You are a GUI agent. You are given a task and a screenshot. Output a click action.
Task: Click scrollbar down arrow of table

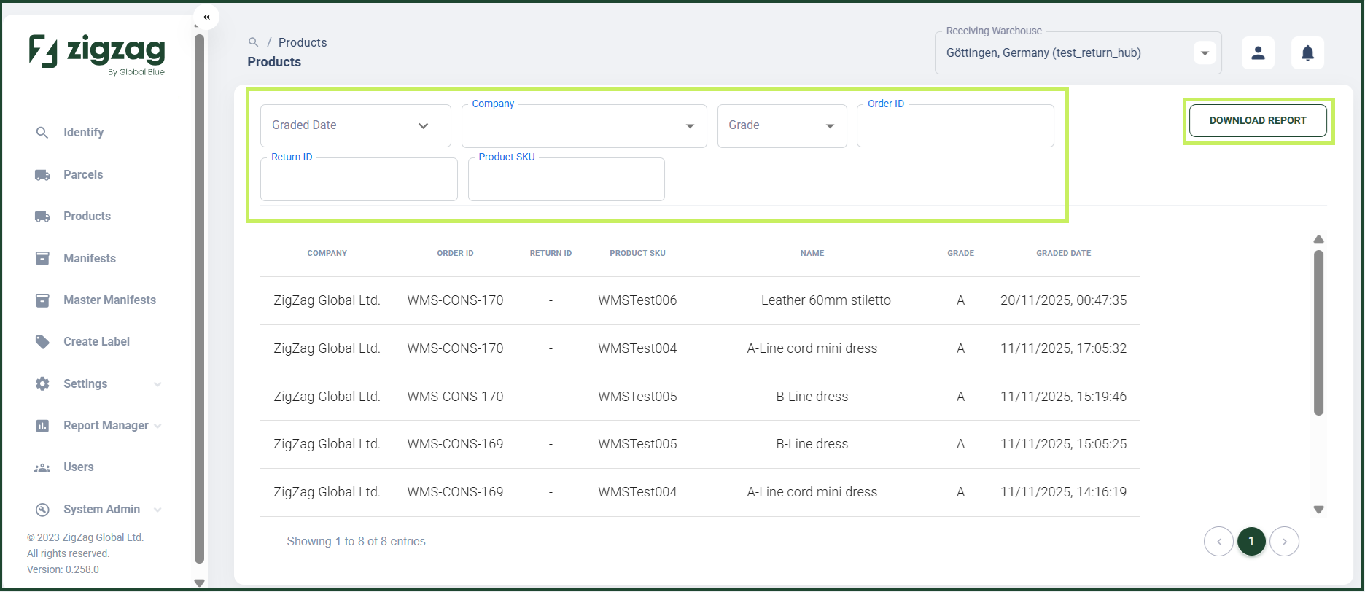[x=1318, y=510]
